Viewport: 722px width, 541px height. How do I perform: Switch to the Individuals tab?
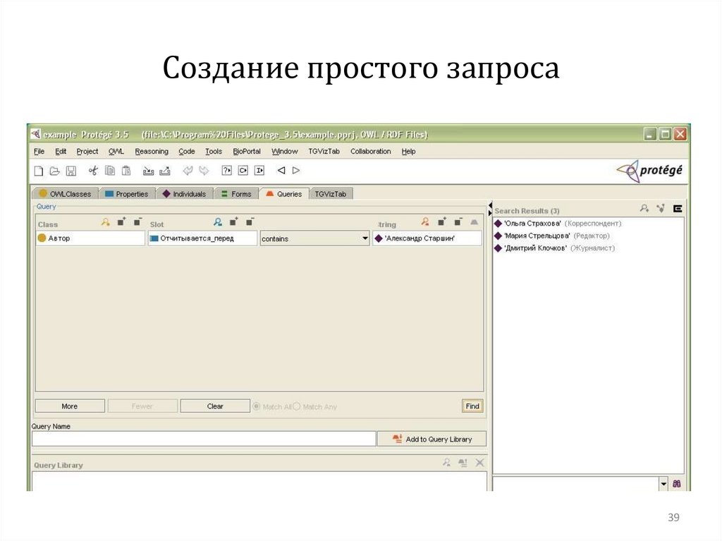(184, 194)
